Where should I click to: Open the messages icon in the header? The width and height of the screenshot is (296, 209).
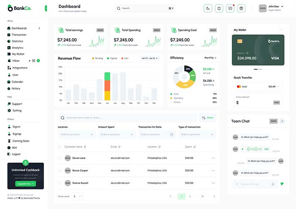230,8
